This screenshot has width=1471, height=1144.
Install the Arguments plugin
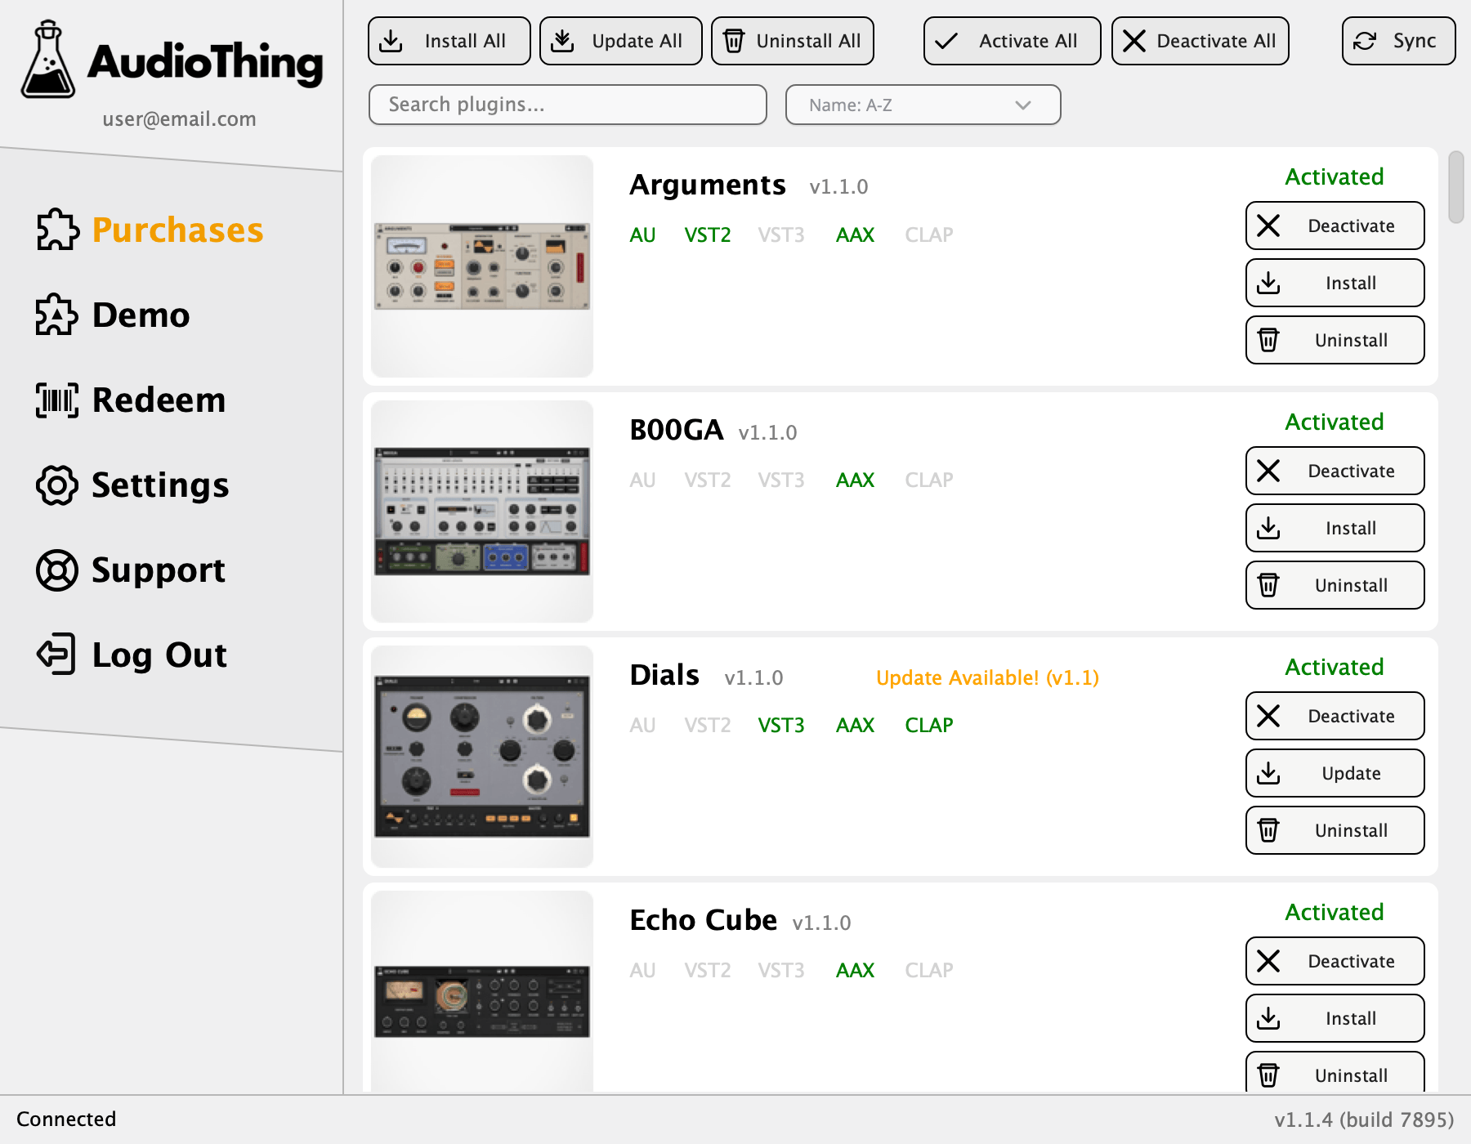1335,283
